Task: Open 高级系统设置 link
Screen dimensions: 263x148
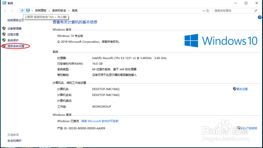Action: (16, 46)
